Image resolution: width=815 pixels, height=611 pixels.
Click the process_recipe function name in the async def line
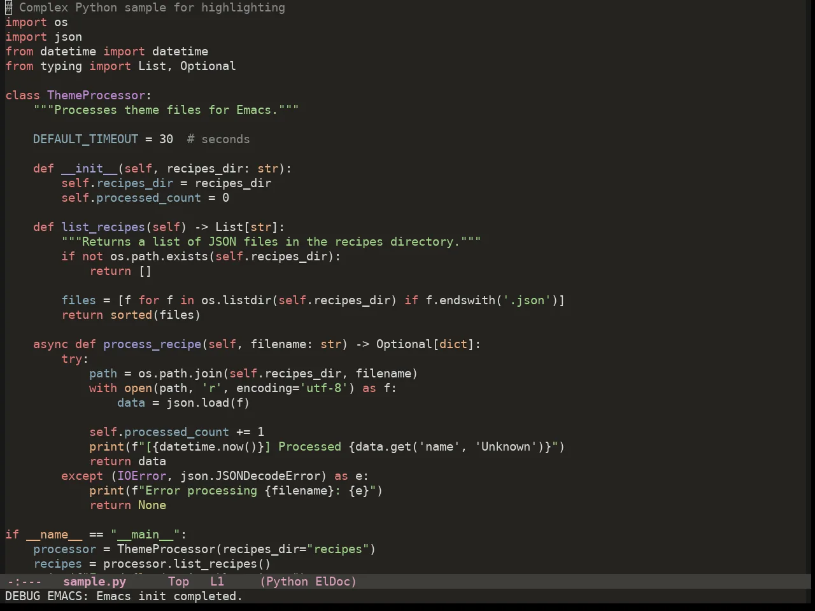pyautogui.click(x=152, y=344)
